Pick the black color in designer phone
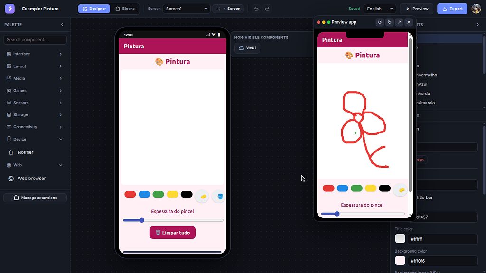486x273 pixels. click(x=187, y=194)
